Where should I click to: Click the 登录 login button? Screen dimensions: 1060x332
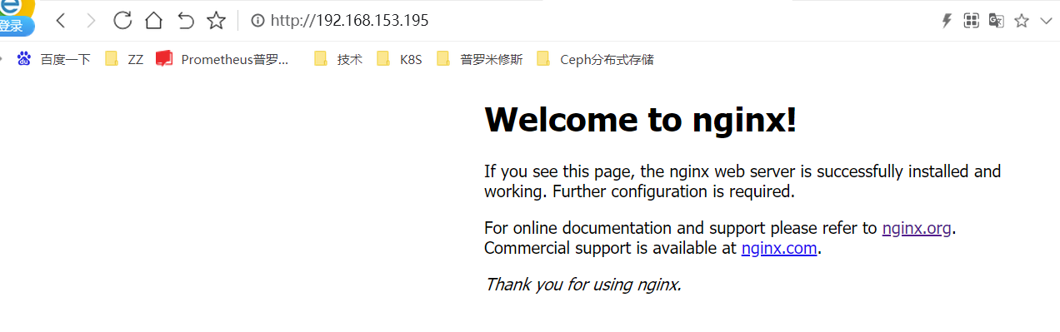(x=13, y=26)
